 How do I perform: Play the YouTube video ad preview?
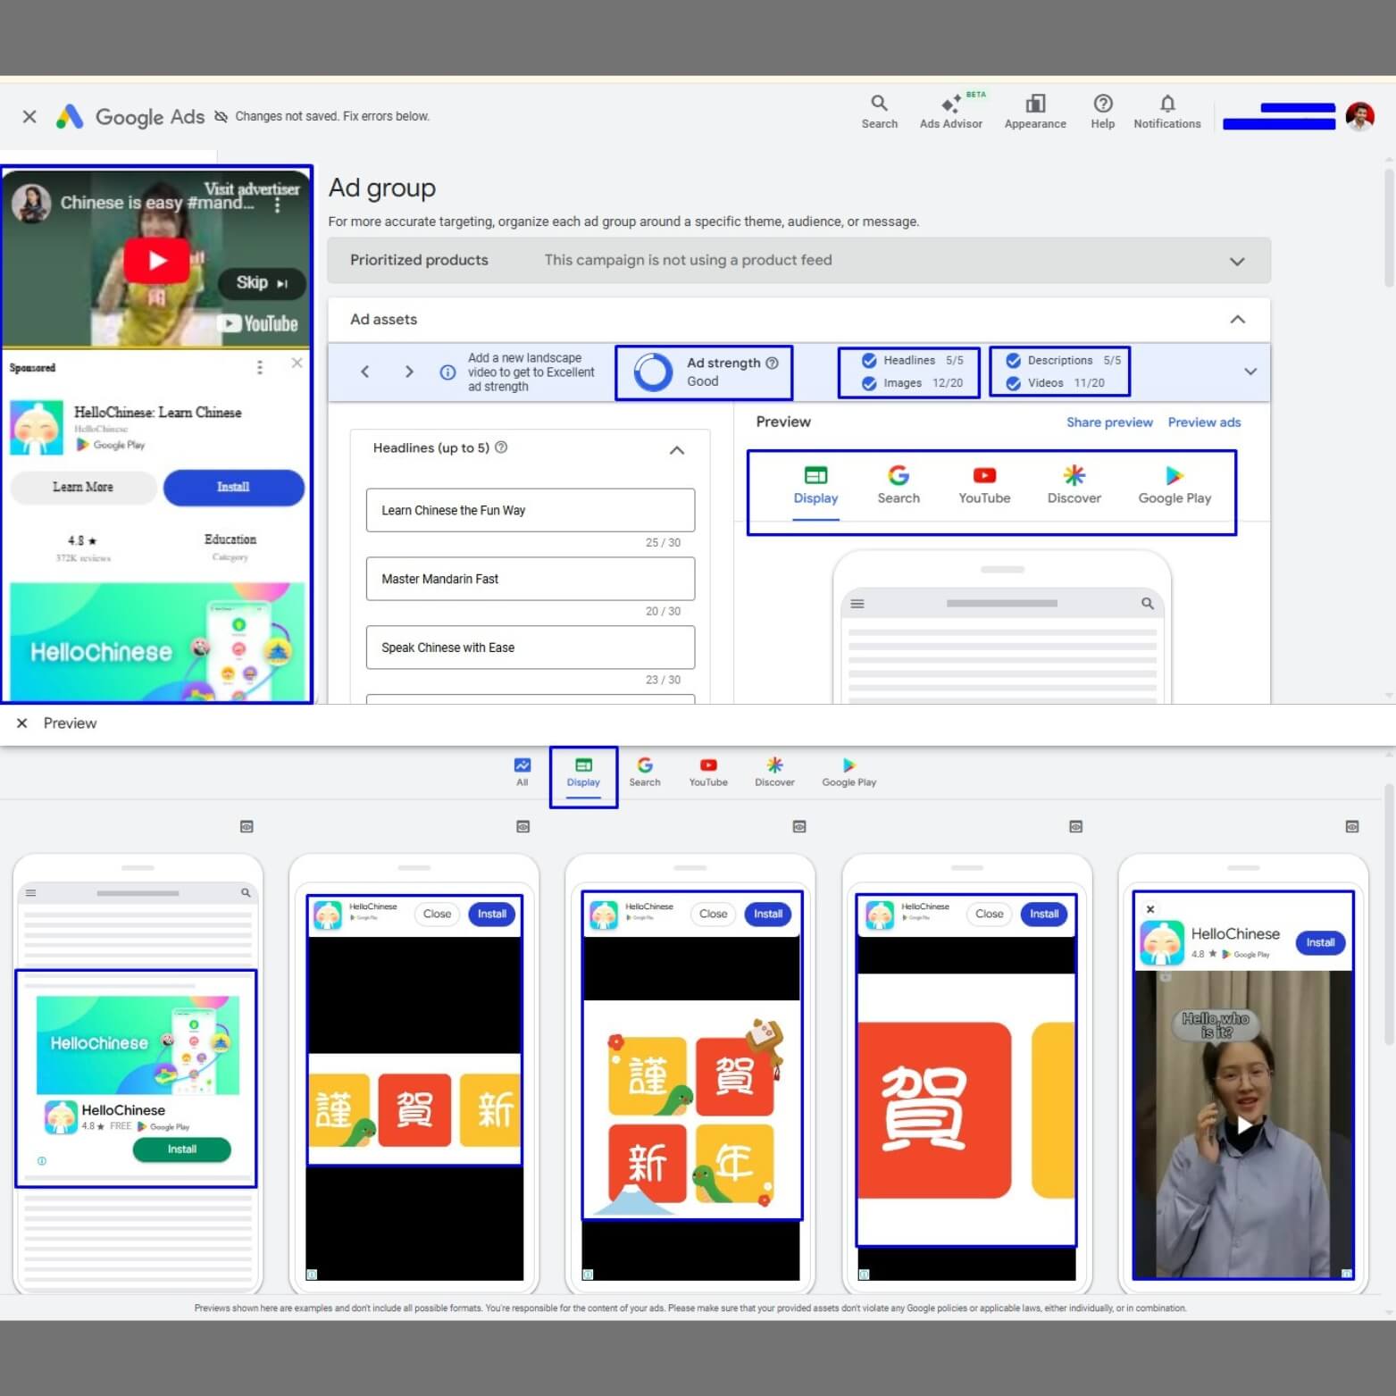tap(157, 260)
